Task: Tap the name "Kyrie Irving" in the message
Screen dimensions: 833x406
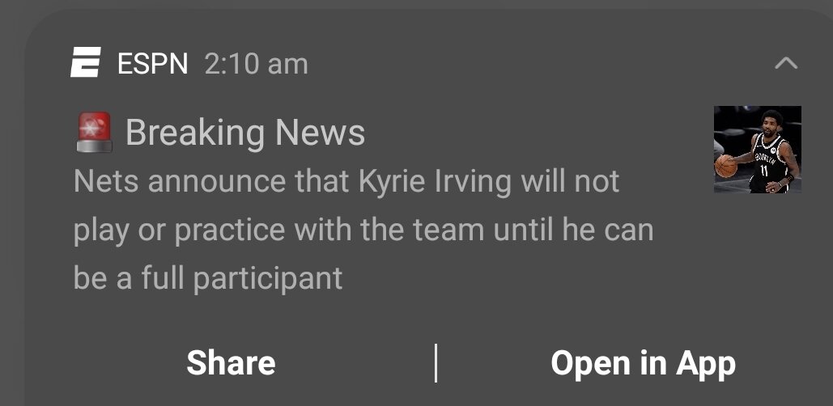Action: click(x=435, y=182)
